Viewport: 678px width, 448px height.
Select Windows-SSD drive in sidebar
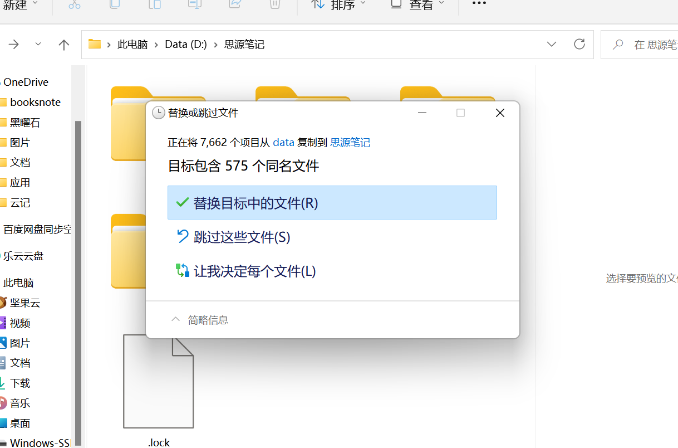tap(39, 443)
